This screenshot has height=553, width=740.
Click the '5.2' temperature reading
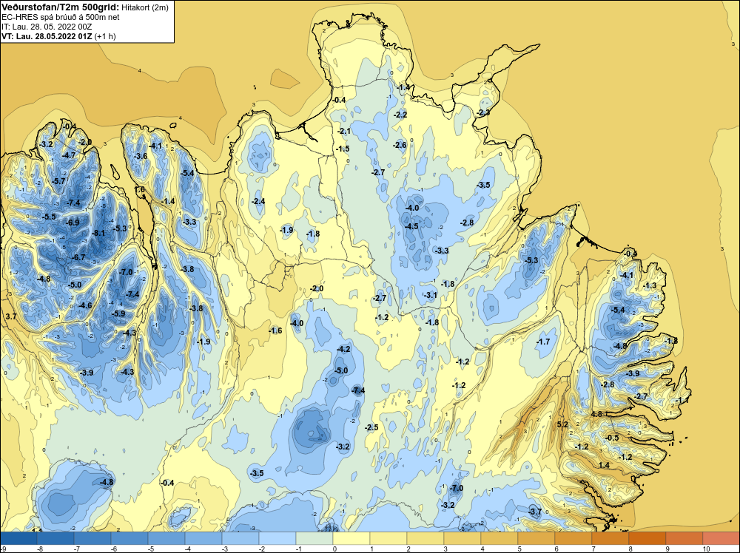coord(562,424)
